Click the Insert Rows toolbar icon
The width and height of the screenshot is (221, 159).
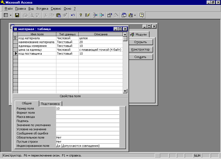[x=95, y=15]
